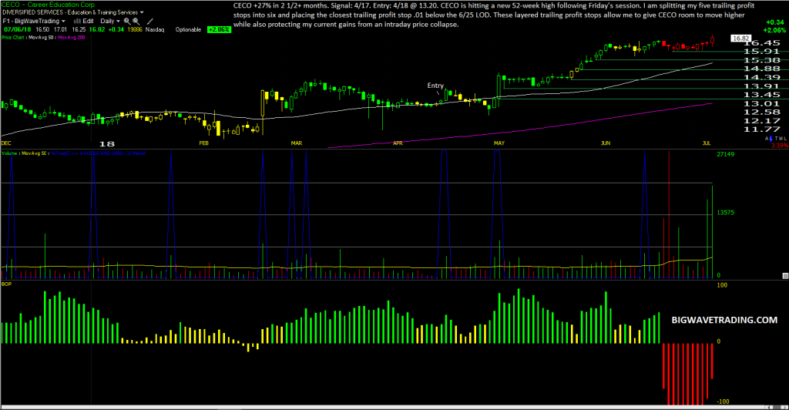Click the MAY month label on time axis

click(x=499, y=143)
